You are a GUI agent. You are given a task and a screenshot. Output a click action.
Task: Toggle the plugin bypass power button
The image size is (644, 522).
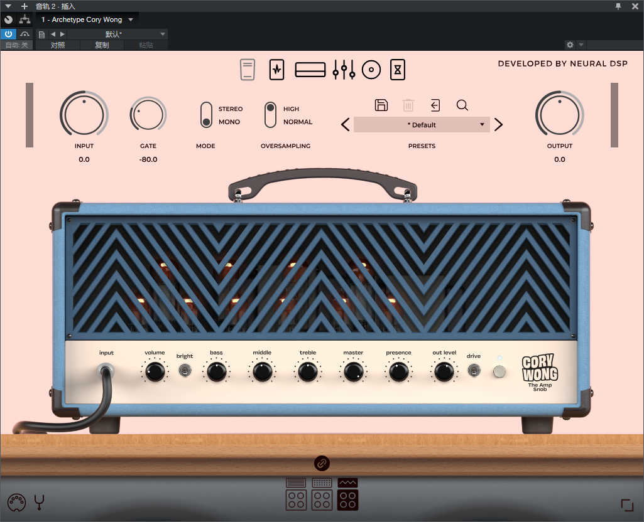[x=9, y=34]
